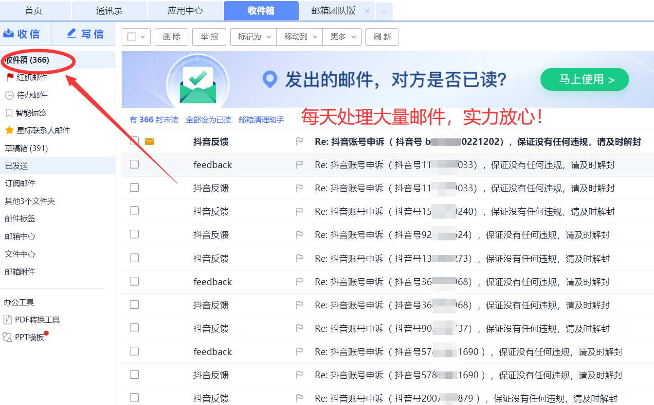
Task: Open the 收件箱 (366) sidebar folder
Action: (57, 60)
